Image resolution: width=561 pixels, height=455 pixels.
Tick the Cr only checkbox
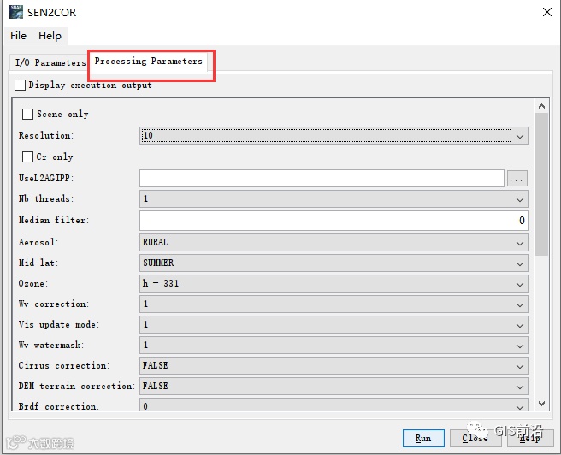[x=27, y=157]
